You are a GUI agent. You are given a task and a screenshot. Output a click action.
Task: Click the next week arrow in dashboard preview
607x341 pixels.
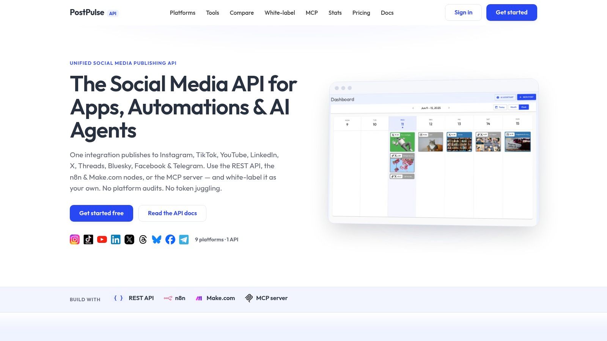pyautogui.click(x=449, y=108)
